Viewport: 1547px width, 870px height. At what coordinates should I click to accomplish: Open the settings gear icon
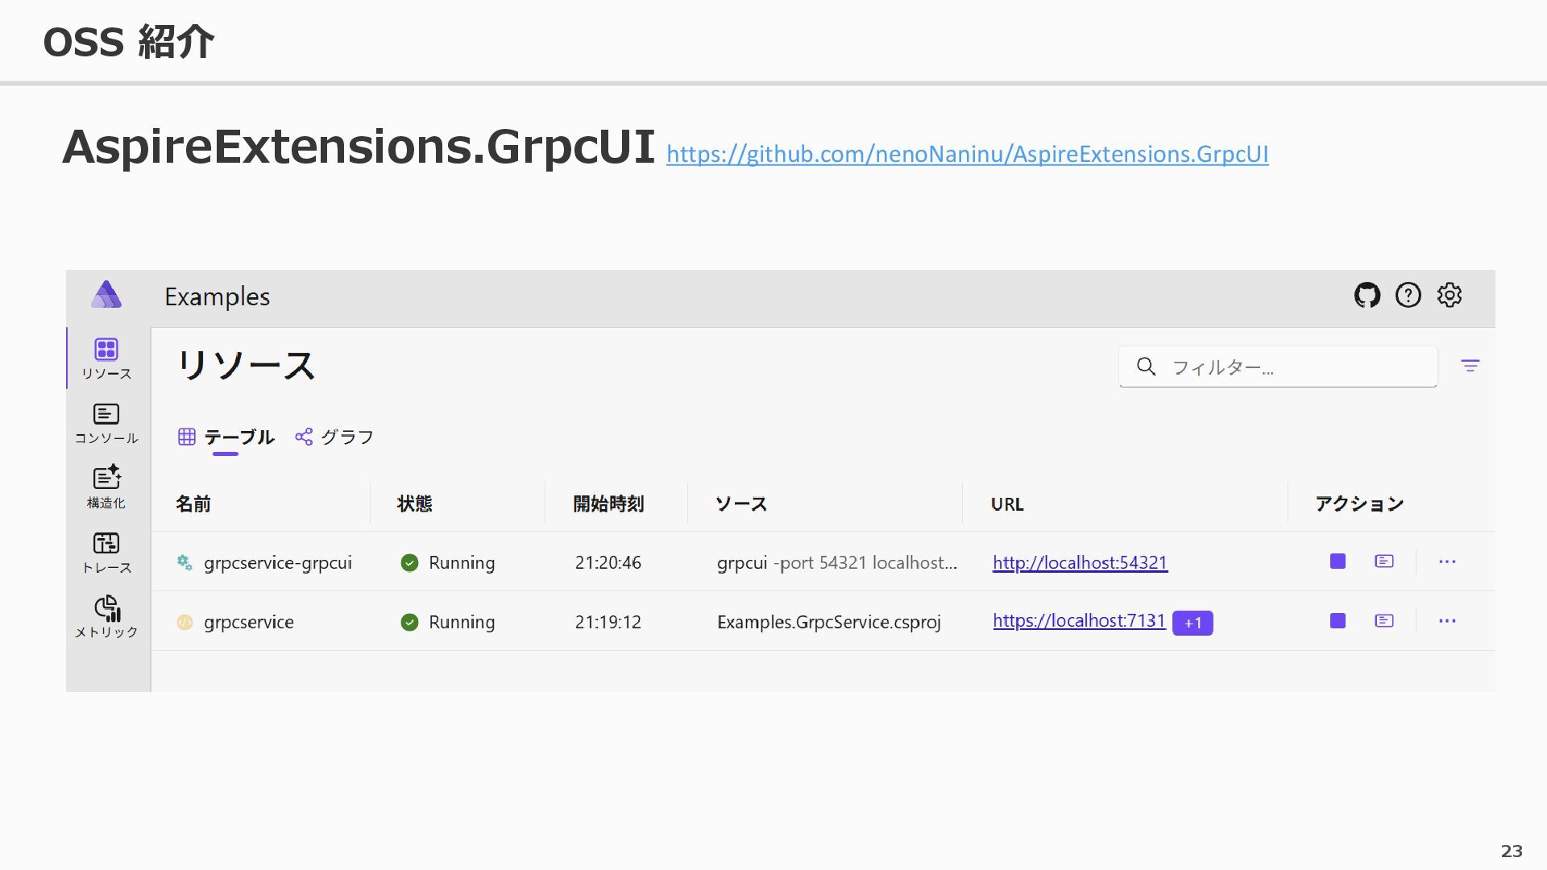coord(1450,296)
